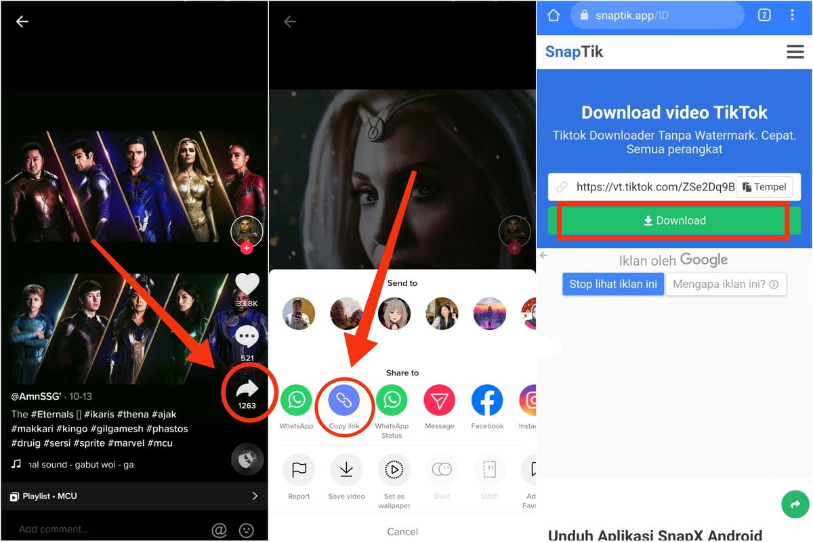Tap the Message share icon
The height and width of the screenshot is (542, 813).
click(x=440, y=400)
